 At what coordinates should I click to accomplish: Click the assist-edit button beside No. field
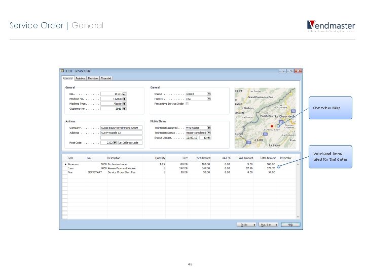point(124,94)
